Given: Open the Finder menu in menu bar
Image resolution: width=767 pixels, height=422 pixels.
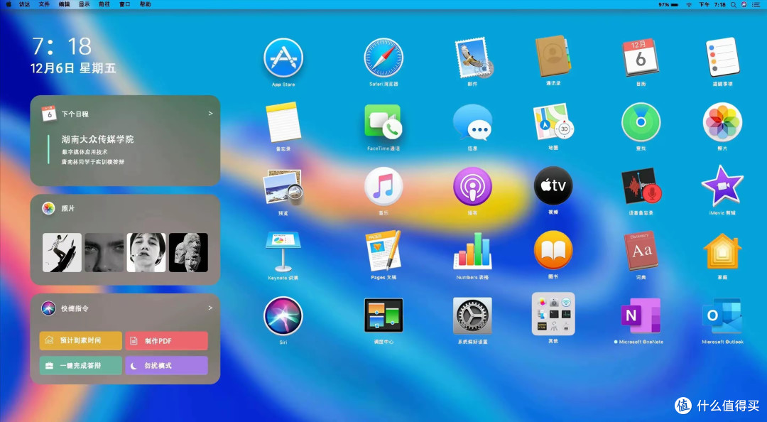Looking at the screenshot, I should point(24,4).
